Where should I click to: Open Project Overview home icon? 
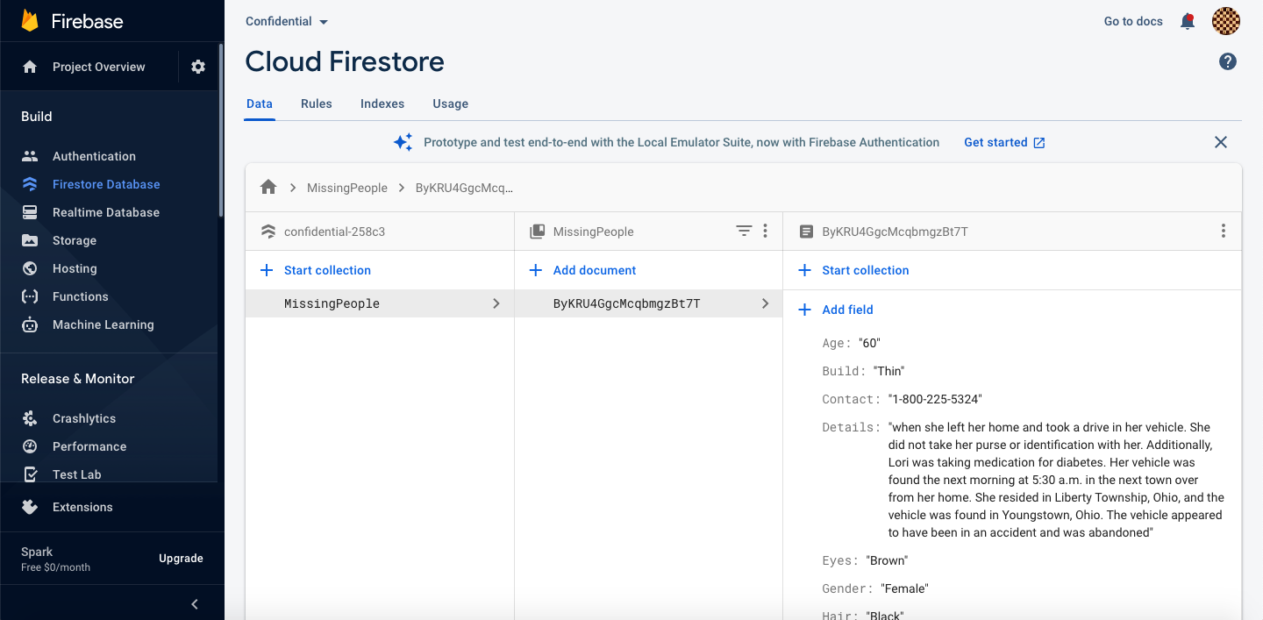coord(30,67)
